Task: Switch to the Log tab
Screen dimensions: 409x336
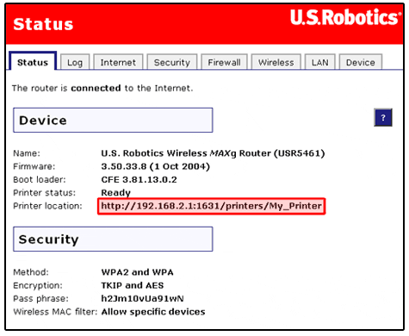Action: (x=75, y=62)
